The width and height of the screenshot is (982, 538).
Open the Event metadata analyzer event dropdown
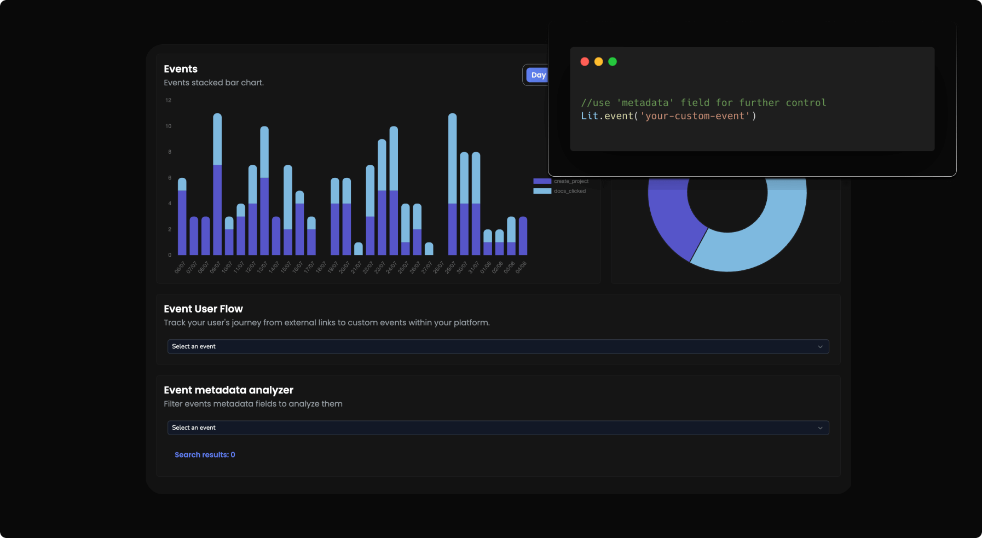click(x=498, y=427)
